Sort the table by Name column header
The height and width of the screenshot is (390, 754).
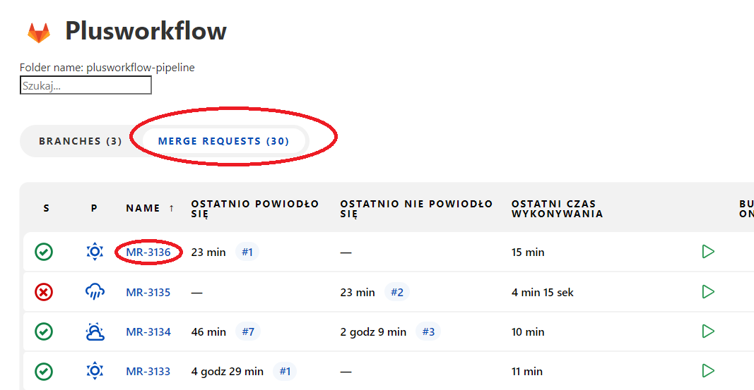(143, 208)
